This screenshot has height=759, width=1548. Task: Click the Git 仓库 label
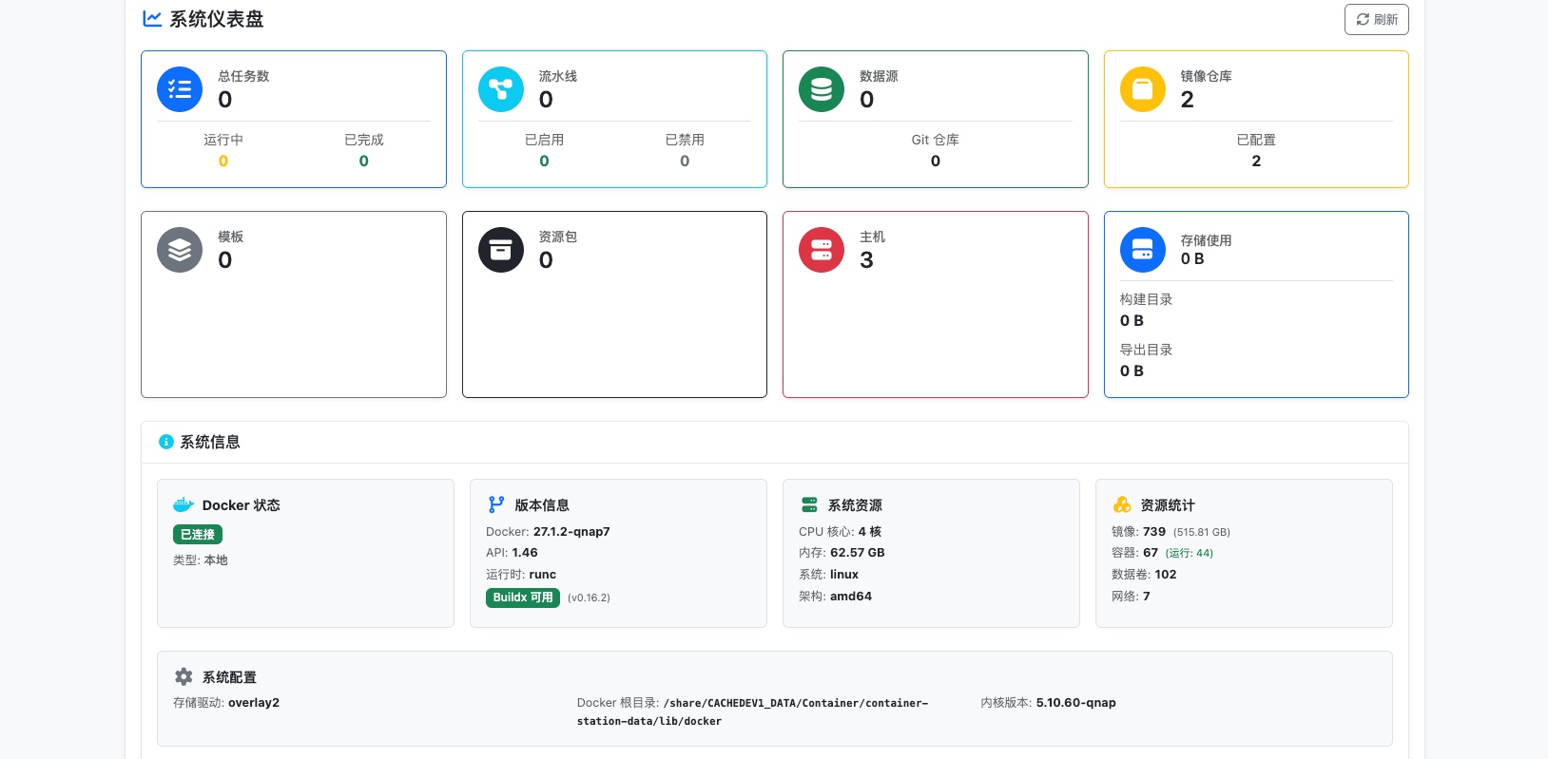click(936, 140)
